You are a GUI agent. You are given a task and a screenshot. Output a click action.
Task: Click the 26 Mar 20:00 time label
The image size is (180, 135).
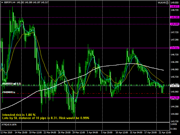[x=64, y=132]
